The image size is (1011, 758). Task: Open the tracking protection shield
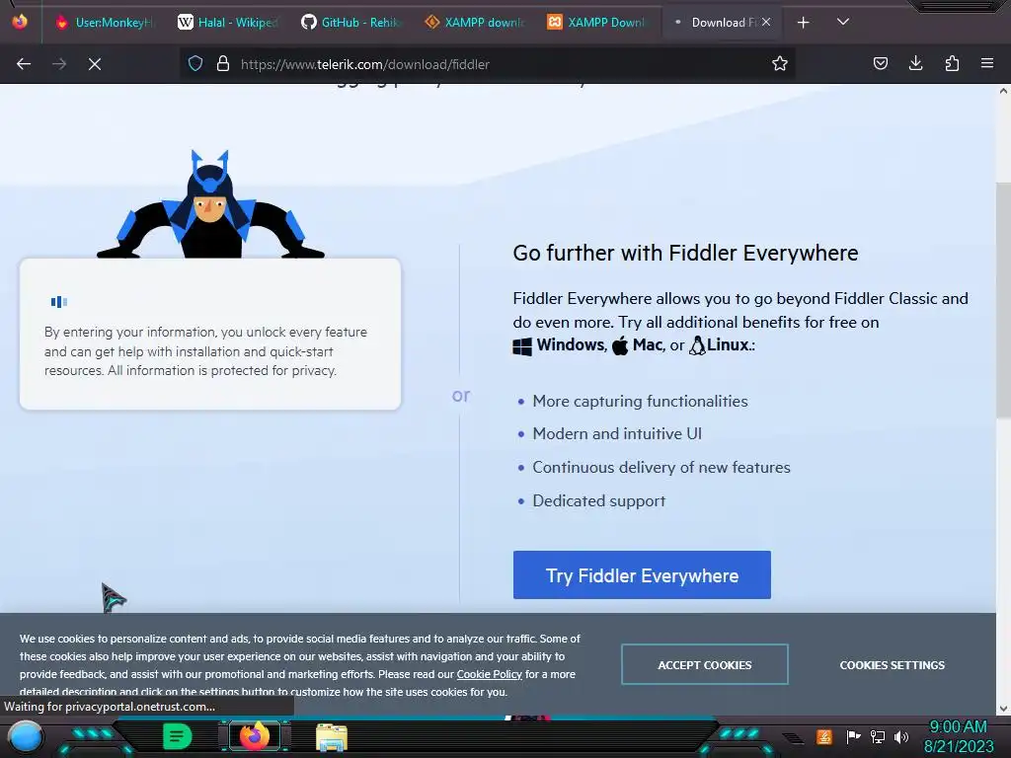tap(195, 64)
